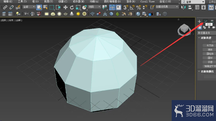Toggle the Angle Snap button
Viewport: 216px width, 121px height.
point(132,7)
